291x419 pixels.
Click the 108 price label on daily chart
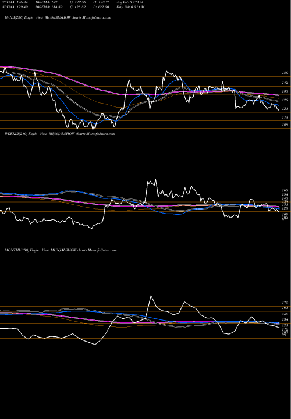(285, 125)
